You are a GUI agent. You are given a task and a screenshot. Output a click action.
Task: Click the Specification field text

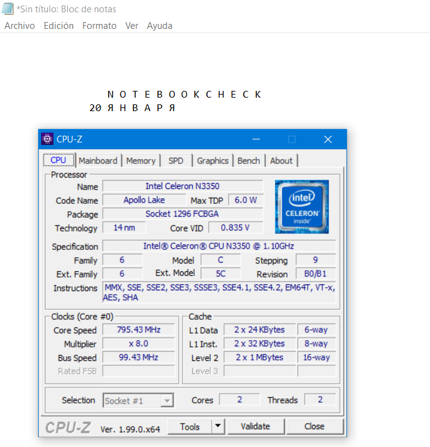(x=219, y=246)
